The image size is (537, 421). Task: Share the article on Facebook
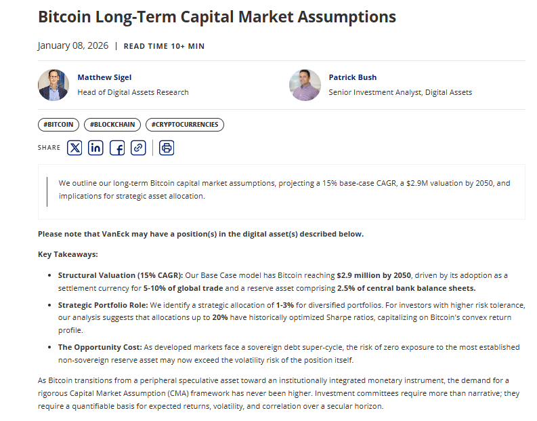tap(117, 147)
